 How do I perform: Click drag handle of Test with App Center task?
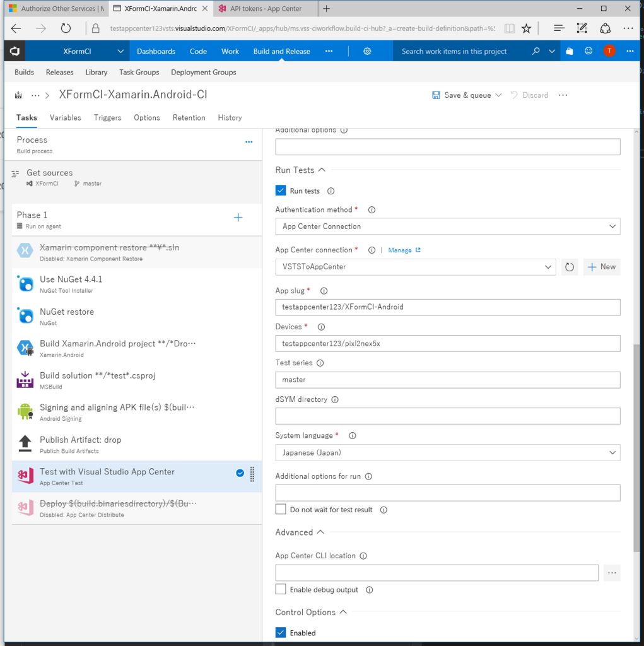click(252, 474)
